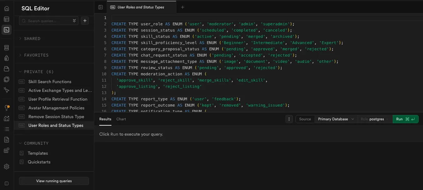Click View running queries button
The image size is (423, 190).
[x=54, y=181]
